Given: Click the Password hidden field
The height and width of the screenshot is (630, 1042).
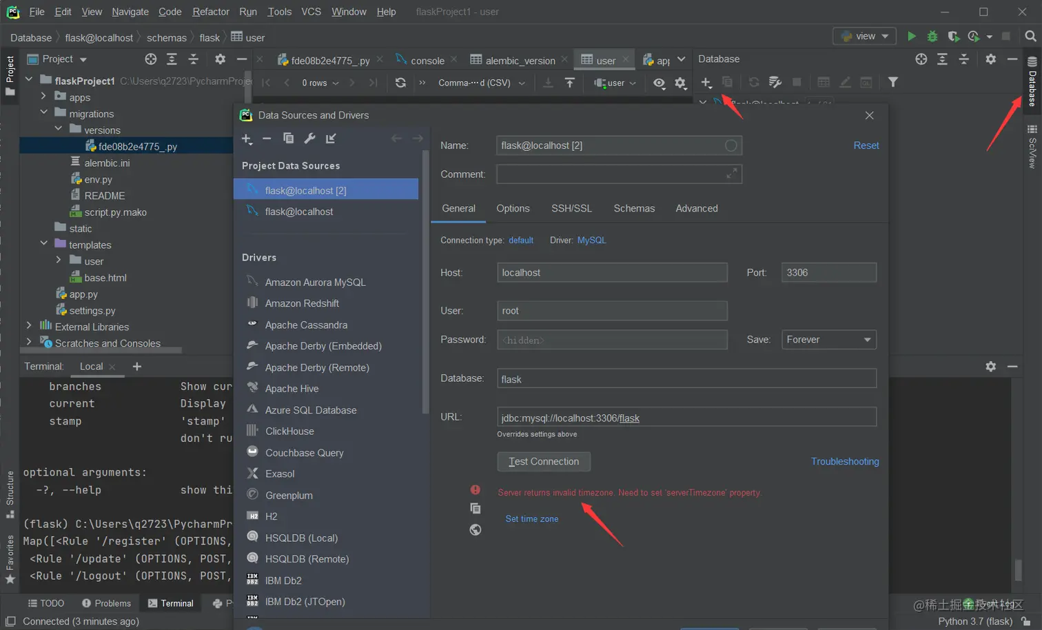Looking at the screenshot, I should pyautogui.click(x=612, y=340).
